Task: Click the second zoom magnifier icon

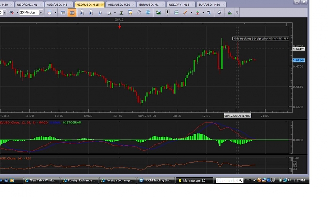Action: point(91,13)
